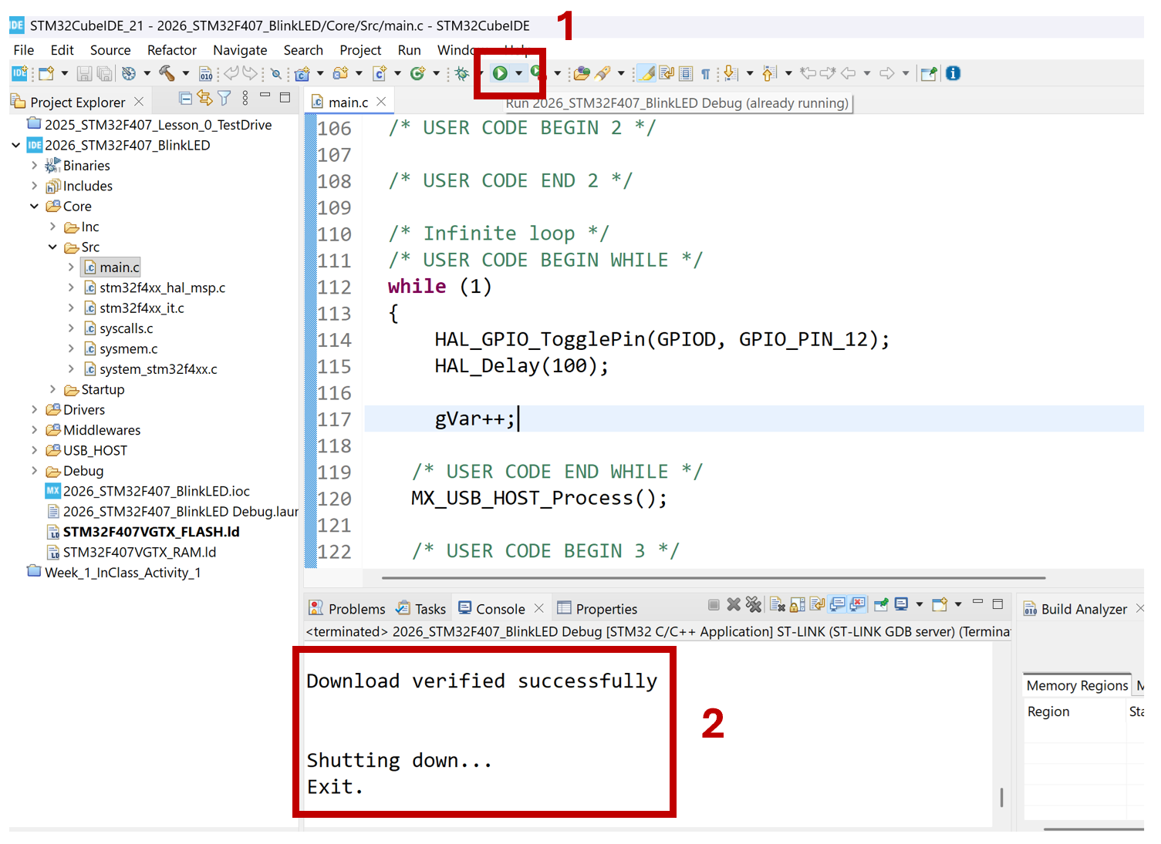Click the green Run launch button
Viewport: 1161px width, 844px height.
tap(500, 73)
